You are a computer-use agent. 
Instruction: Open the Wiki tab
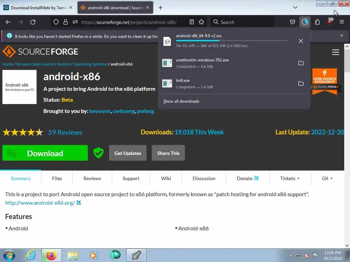[x=166, y=178]
